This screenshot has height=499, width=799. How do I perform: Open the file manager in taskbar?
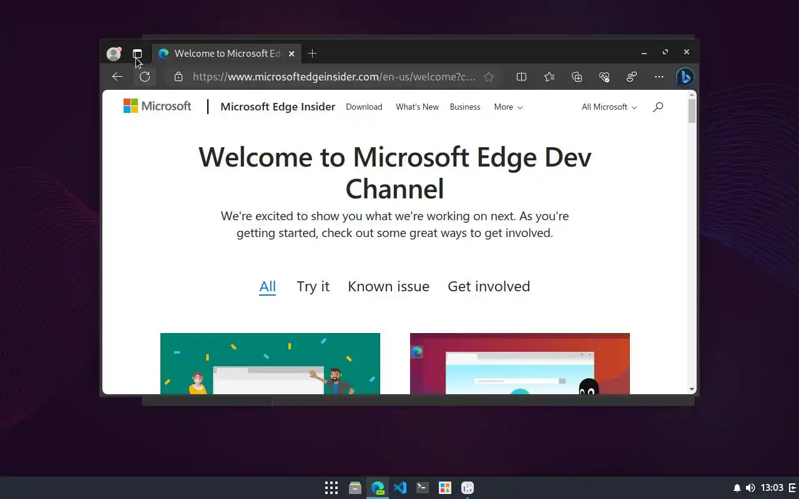355,488
